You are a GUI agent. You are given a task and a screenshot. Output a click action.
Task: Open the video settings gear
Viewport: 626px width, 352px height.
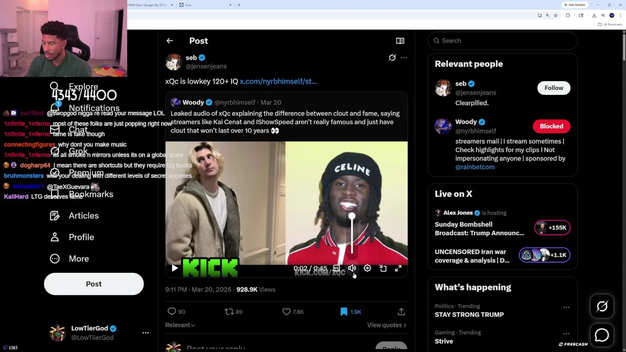(367, 268)
